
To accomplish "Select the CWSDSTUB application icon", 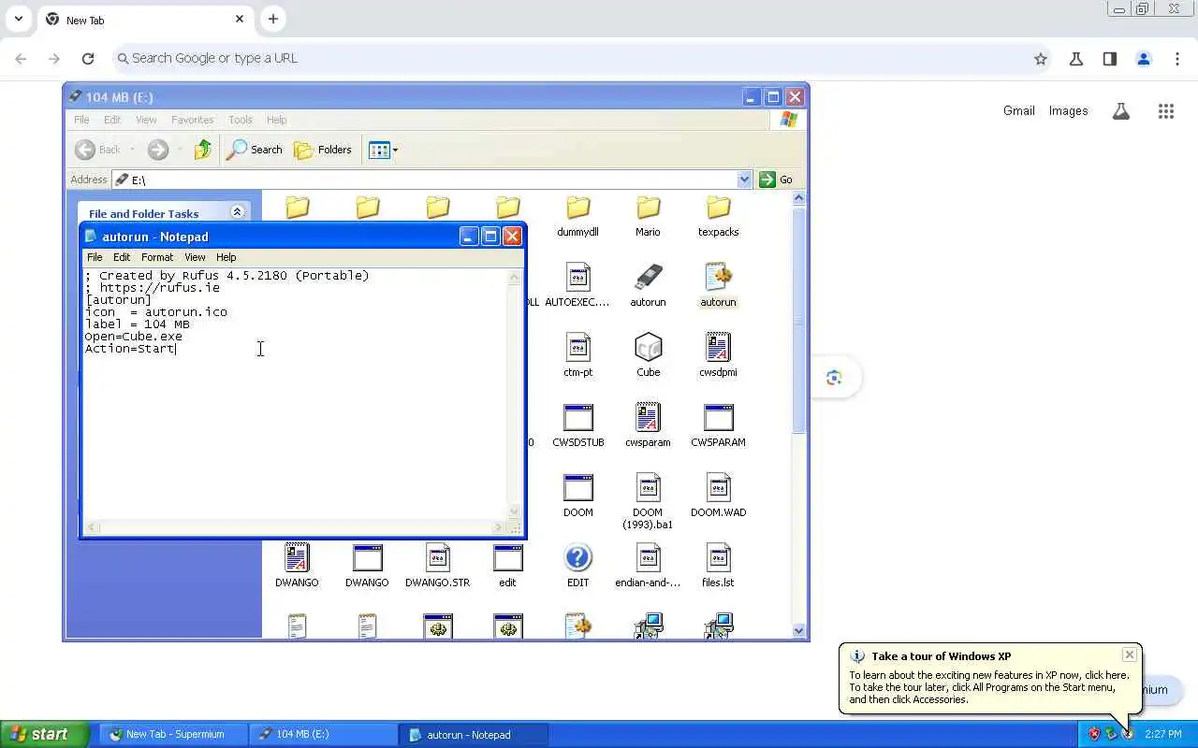I will 577,425.
